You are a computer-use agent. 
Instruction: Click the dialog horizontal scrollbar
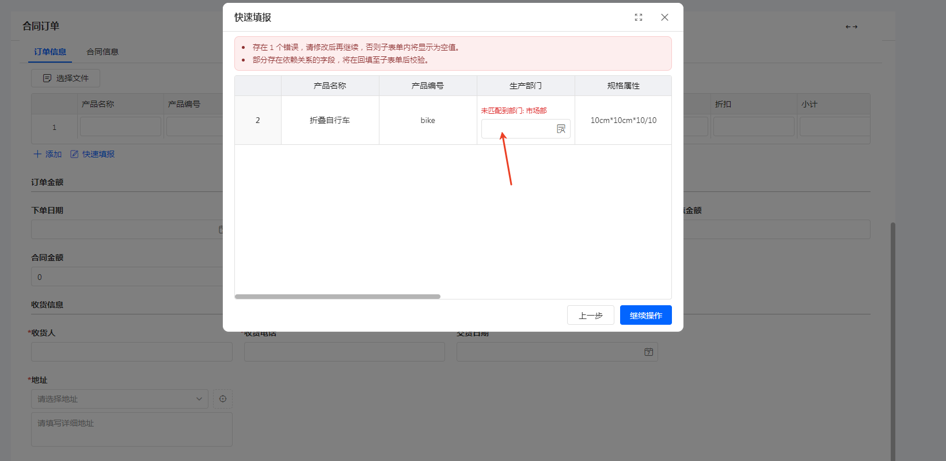coord(337,297)
